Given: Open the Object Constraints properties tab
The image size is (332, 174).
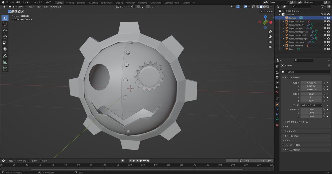Looking at the screenshot, I should point(277,114).
